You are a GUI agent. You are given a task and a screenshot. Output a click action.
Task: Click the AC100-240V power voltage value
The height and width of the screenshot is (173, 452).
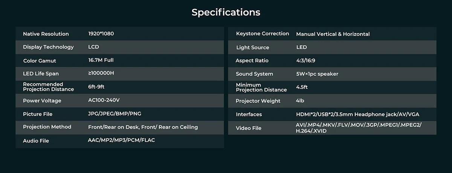click(x=104, y=100)
